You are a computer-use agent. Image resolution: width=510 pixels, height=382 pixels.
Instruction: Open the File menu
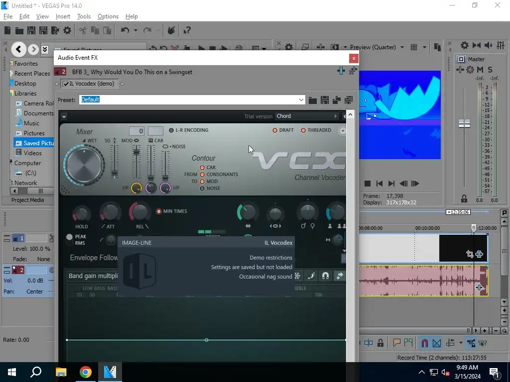pyautogui.click(x=8, y=16)
